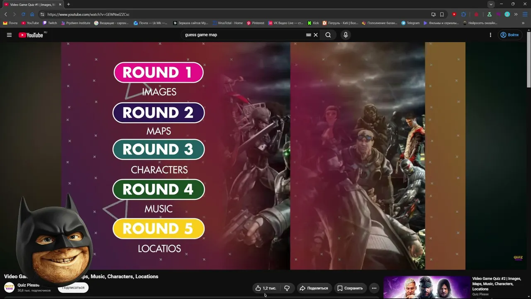Screen dimensions: 531x299
Task: Open the Twitch bookmark
Action: (50, 23)
